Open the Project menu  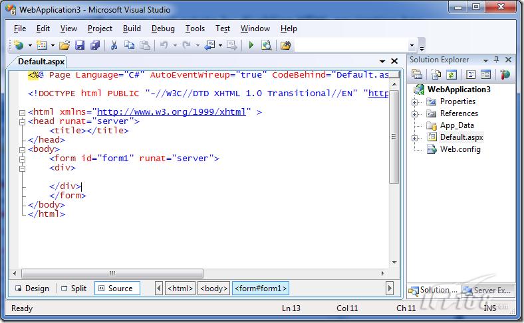click(100, 29)
